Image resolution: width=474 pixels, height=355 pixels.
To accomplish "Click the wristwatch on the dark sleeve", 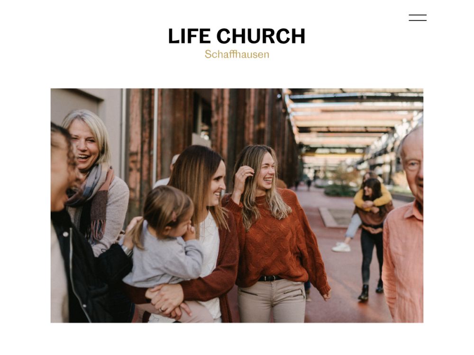I will coord(127,250).
